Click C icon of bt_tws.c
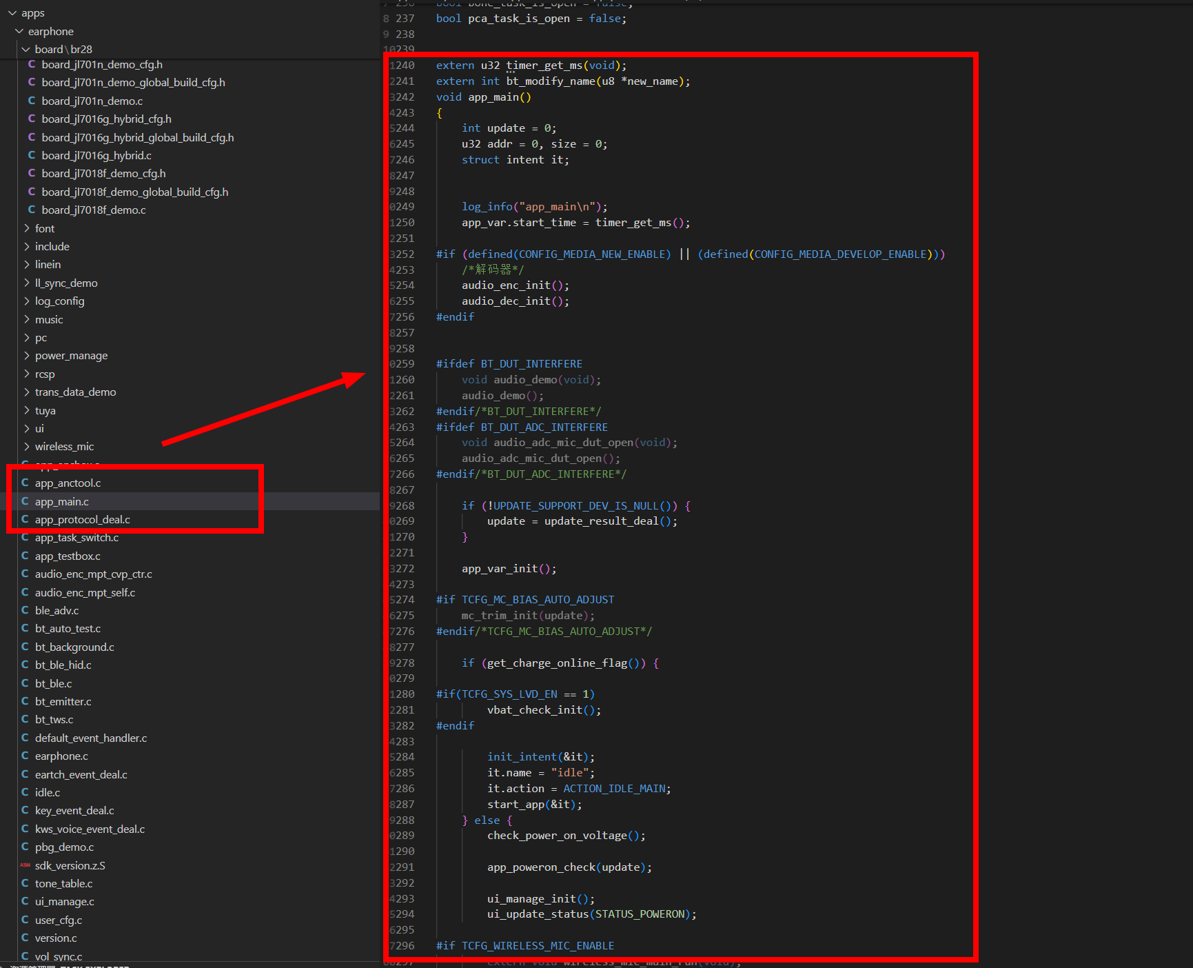This screenshot has width=1193, height=968. pos(25,719)
